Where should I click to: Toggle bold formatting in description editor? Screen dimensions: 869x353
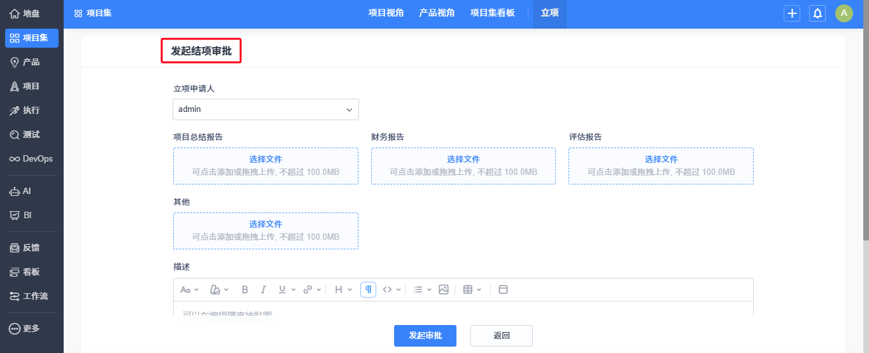point(245,289)
